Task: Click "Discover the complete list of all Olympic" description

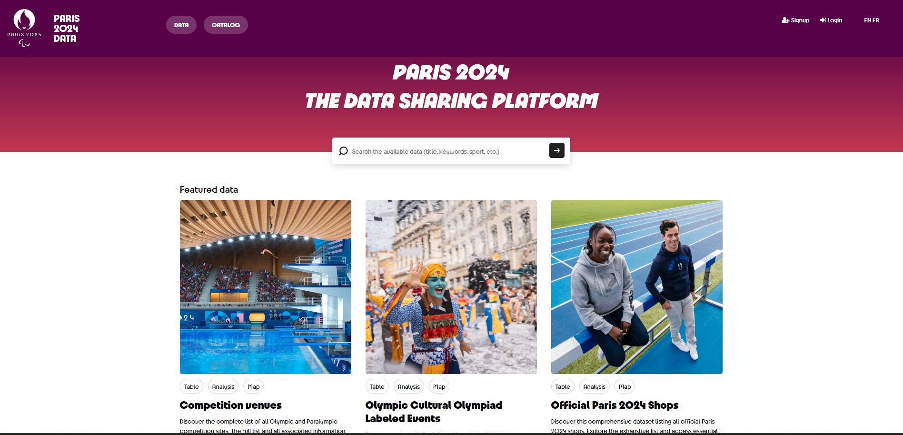Action: [x=263, y=426]
